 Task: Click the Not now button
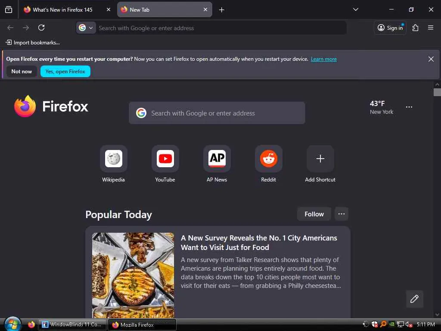22,72
